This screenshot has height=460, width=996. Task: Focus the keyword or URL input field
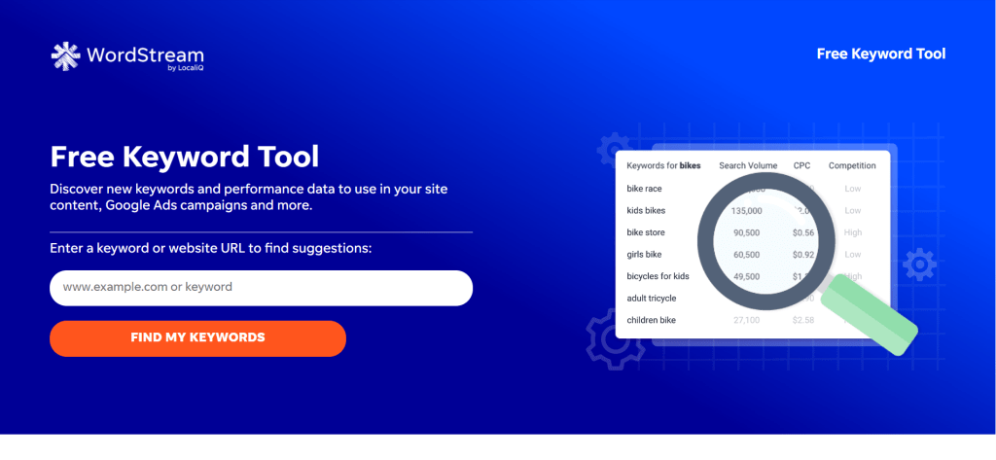[261, 288]
